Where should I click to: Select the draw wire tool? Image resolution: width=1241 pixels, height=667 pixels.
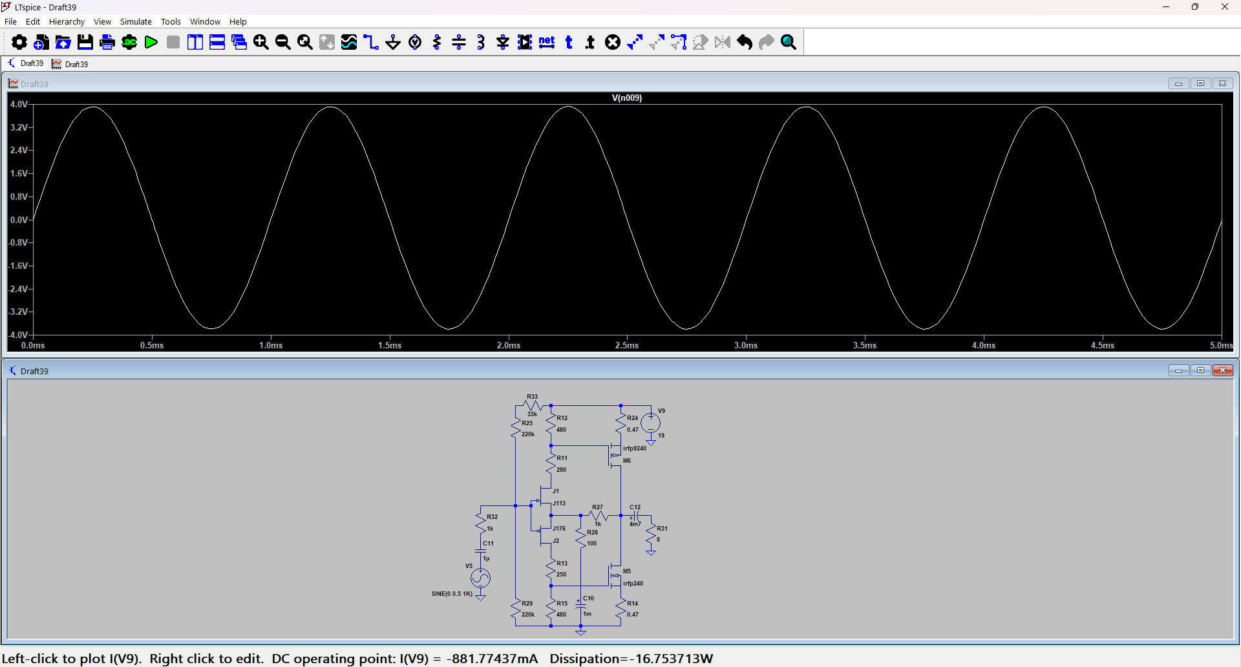pos(371,43)
